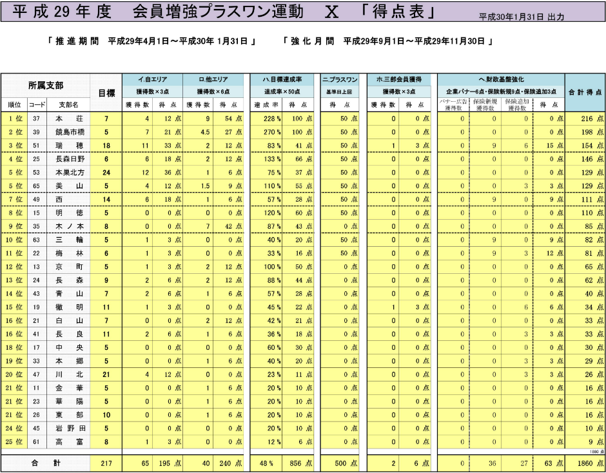Click the 順位 subheader cell
Screen dimensions: 606x473
[x=14, y=105]
